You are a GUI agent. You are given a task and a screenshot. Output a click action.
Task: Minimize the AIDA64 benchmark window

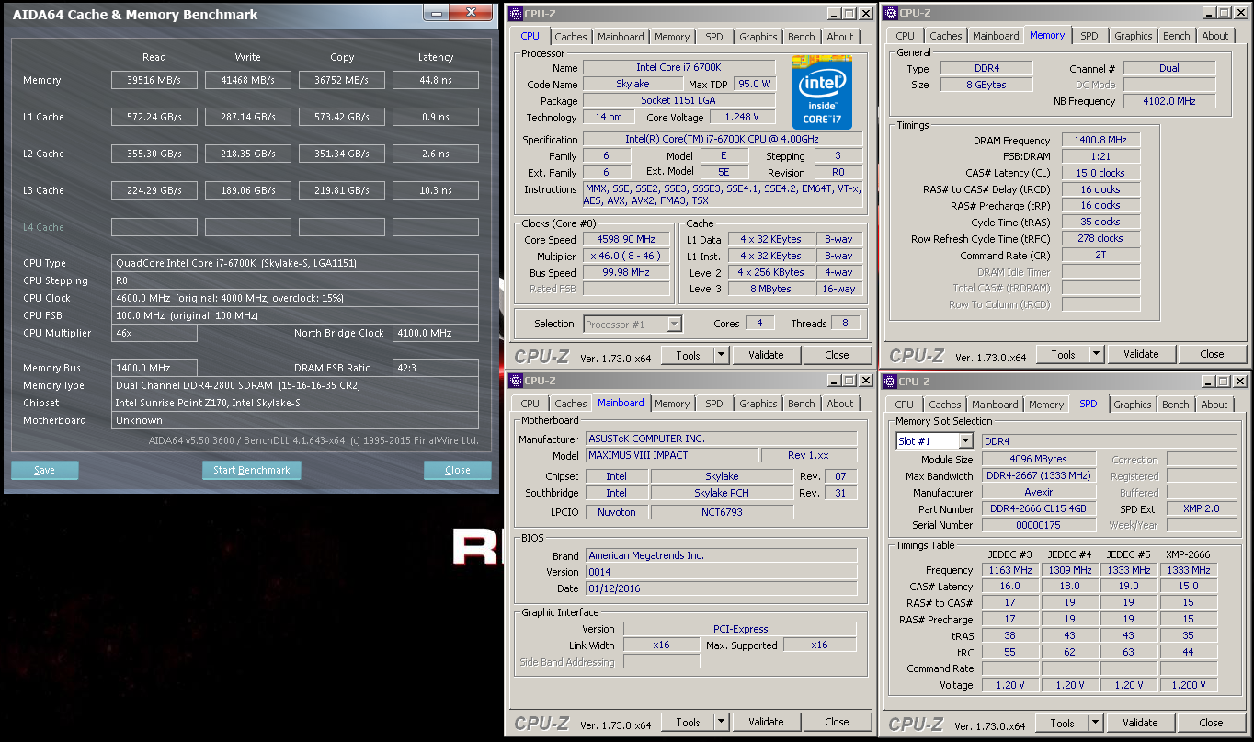click(438, 13)
